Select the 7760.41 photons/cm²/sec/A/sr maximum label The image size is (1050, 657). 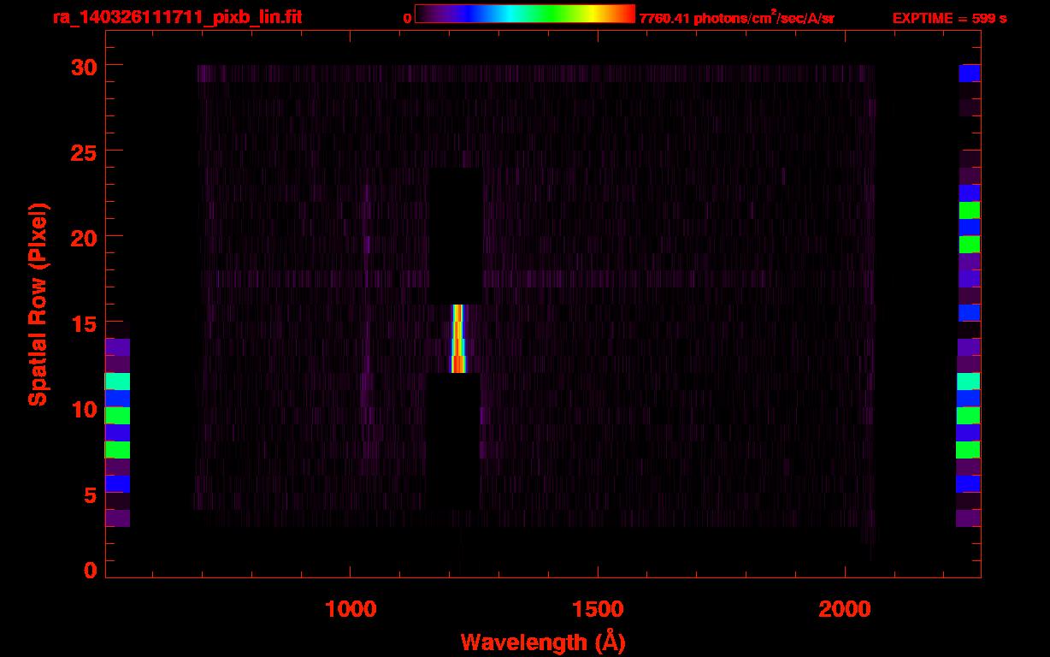736,18
